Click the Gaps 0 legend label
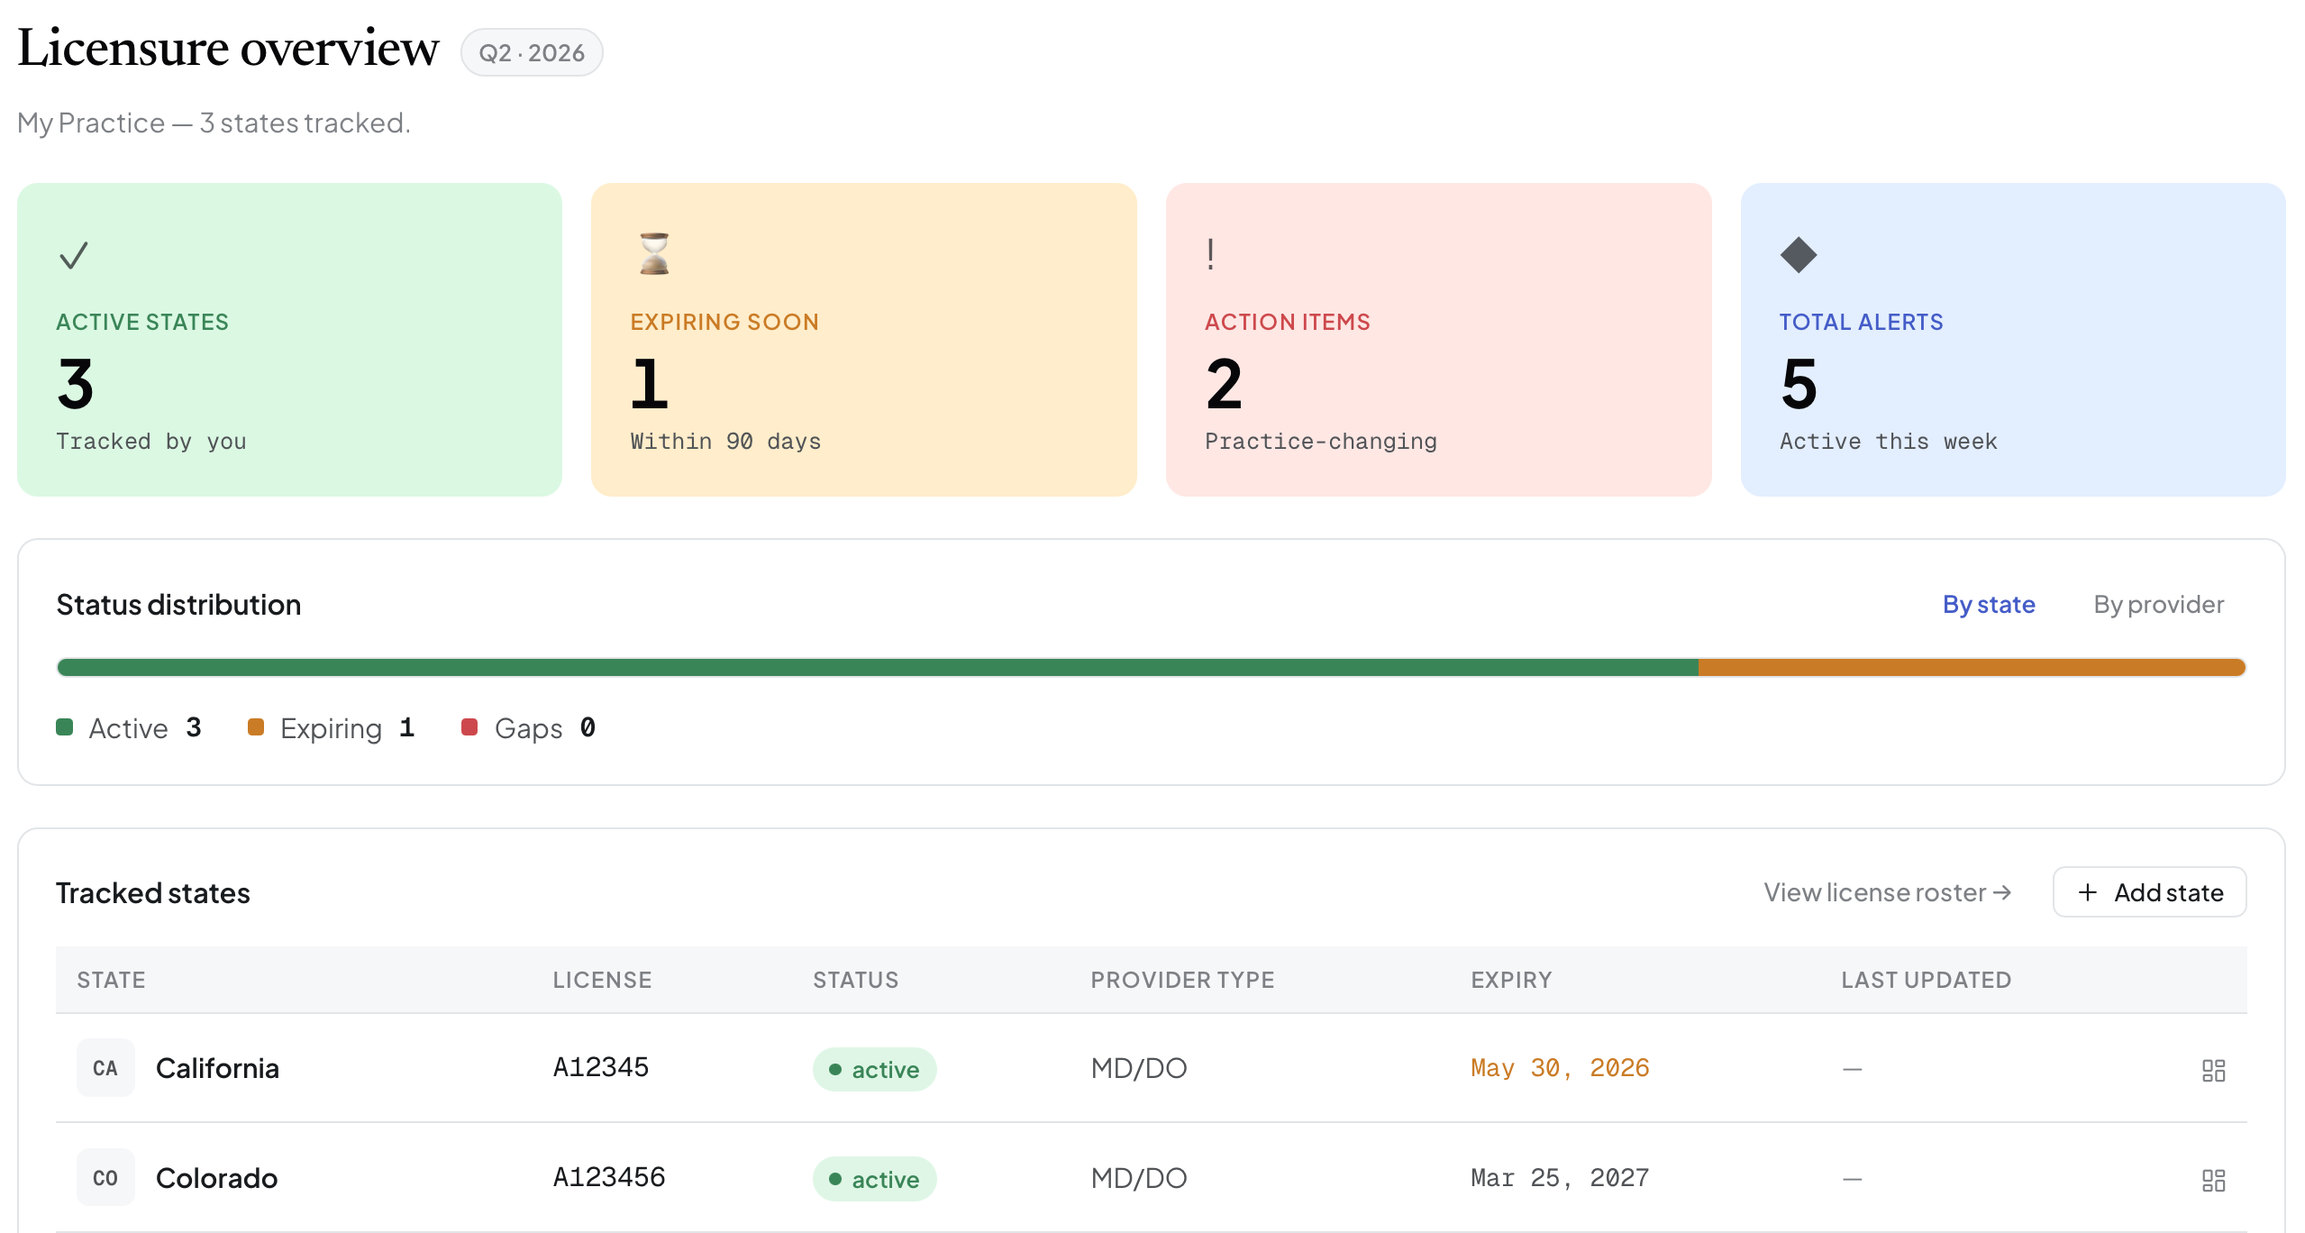Viewport: 2305px width, 1233px height. pyautogui.click(x=544, y=727)
